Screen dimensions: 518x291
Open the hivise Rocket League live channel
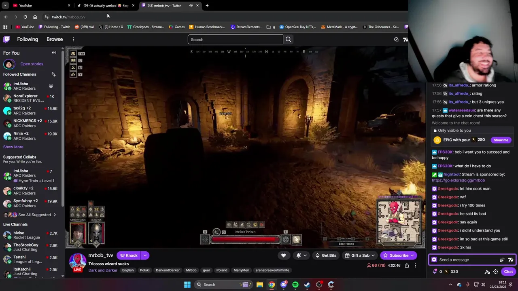click(x=31, y=235)
